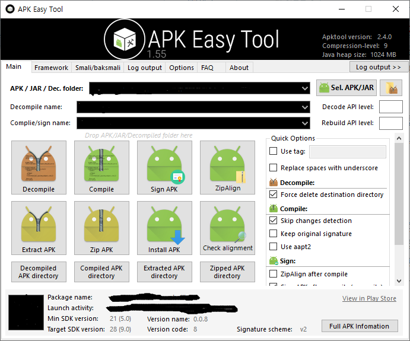Open Decompiled APK directory
Viewport: 410px width, 341px height.
[x=39, y=272]
